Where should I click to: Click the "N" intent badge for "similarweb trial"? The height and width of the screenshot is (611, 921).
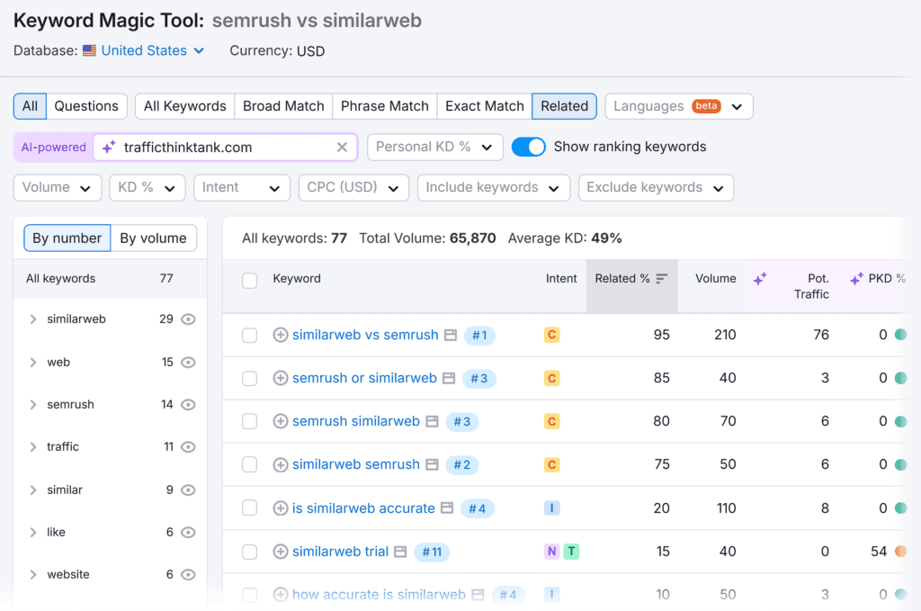point(550,551)
